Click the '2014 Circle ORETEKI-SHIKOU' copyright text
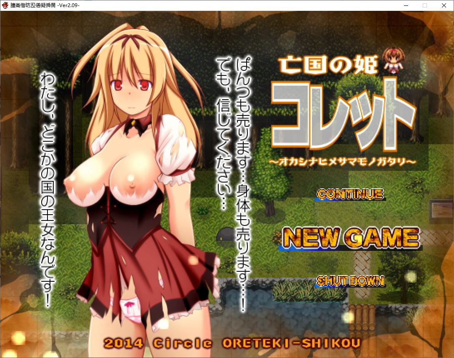This screenshot has height=358, width=454. coord(232,343)
